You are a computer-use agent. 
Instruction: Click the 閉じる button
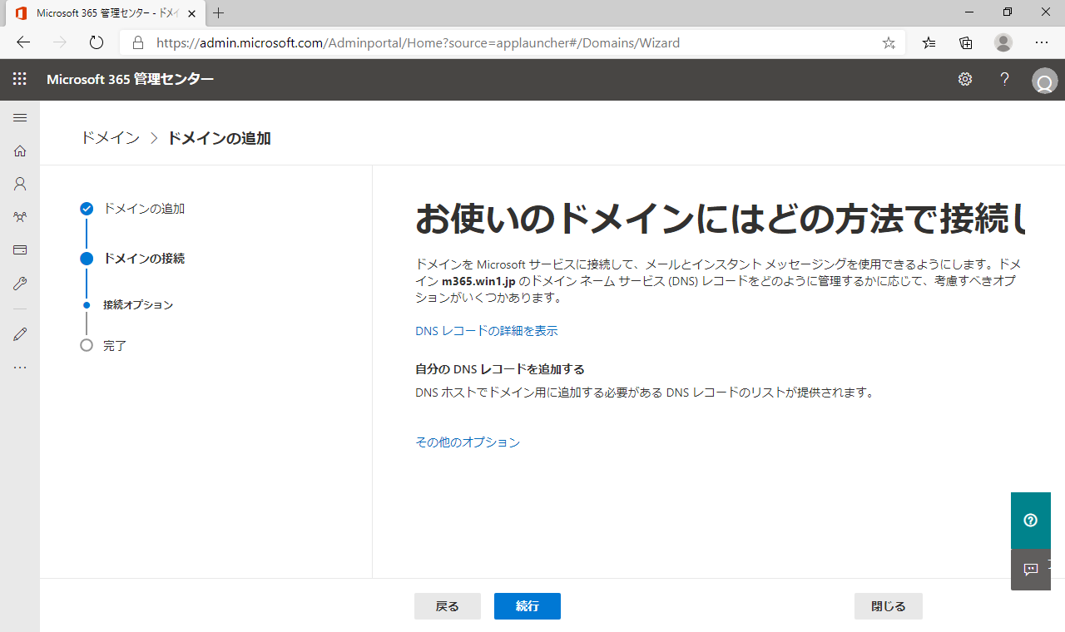pos(889,606)
